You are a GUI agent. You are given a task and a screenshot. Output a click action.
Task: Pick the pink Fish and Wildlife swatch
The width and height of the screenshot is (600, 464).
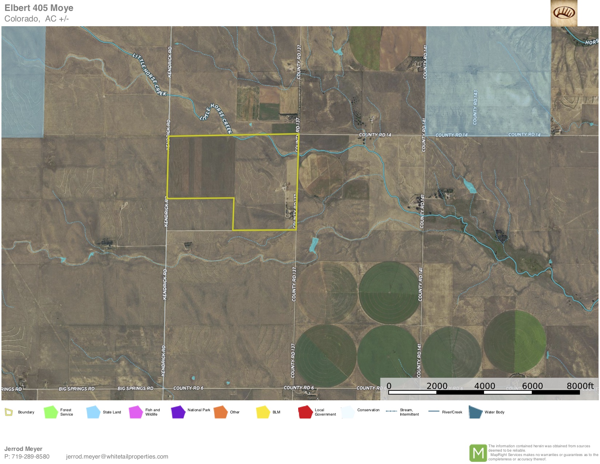136,412
